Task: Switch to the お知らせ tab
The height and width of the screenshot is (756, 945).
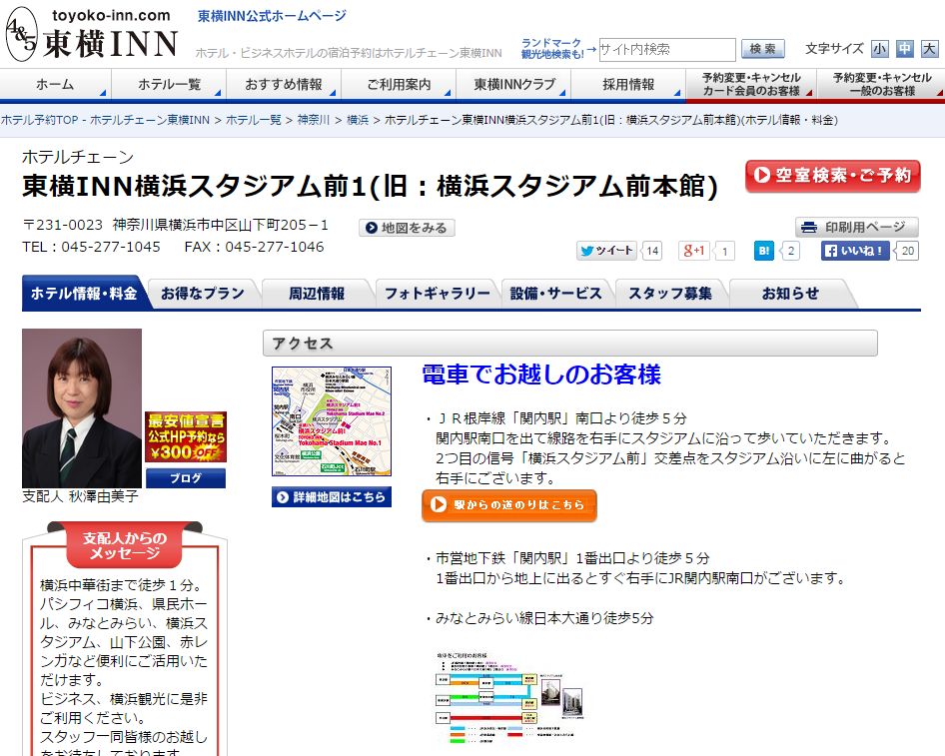Action: (790, 294)
